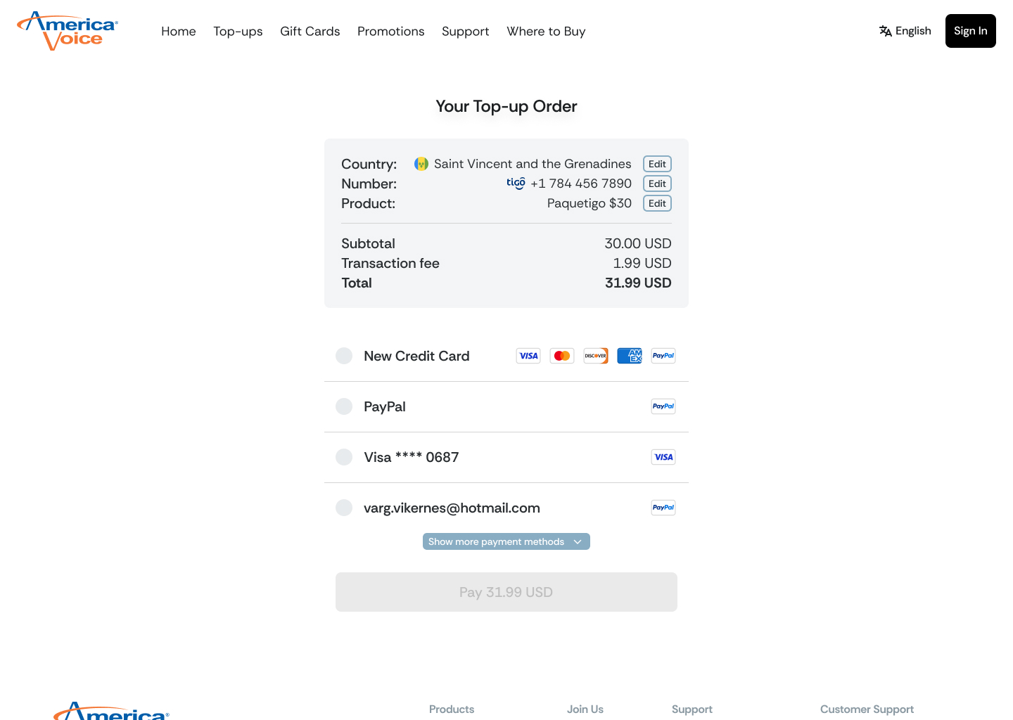Image resolution: width=1013 pixels, height=720 pixels.
Task: Click the Tigo carrier logo
Action: pyautogui.click(x=516, y=184)
